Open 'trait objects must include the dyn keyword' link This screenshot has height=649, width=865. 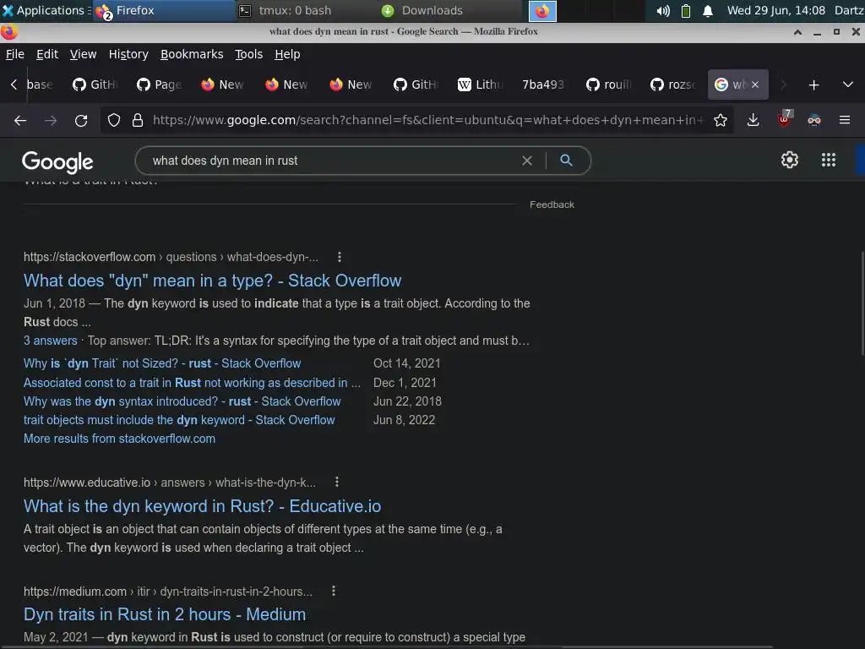click(x=179, y=420)
